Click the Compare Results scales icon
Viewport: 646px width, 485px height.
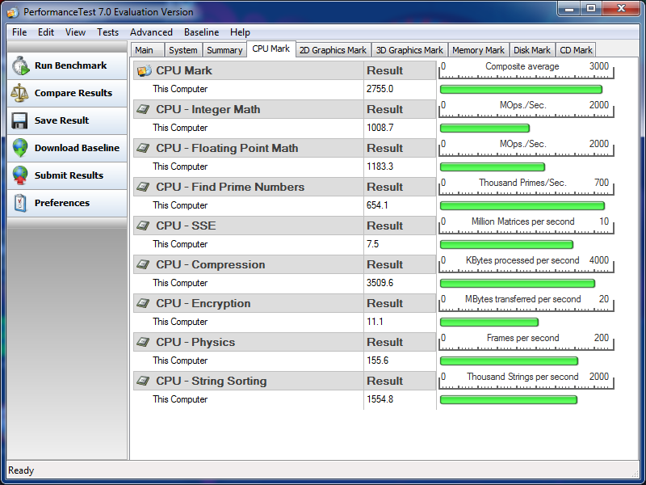pyautogui.click(x=19, y=93)
